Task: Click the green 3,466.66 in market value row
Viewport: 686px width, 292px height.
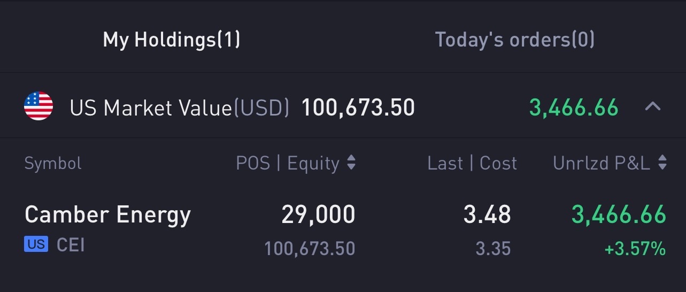Action: 574,107
